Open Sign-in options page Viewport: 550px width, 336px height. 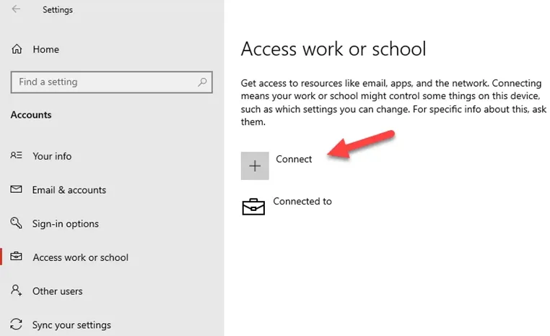[x=66, y=224]
